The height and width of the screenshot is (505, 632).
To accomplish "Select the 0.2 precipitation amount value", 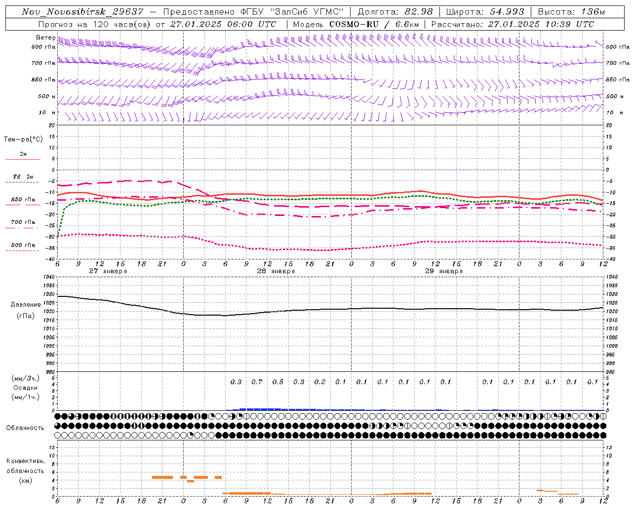I will coord(320,382).
